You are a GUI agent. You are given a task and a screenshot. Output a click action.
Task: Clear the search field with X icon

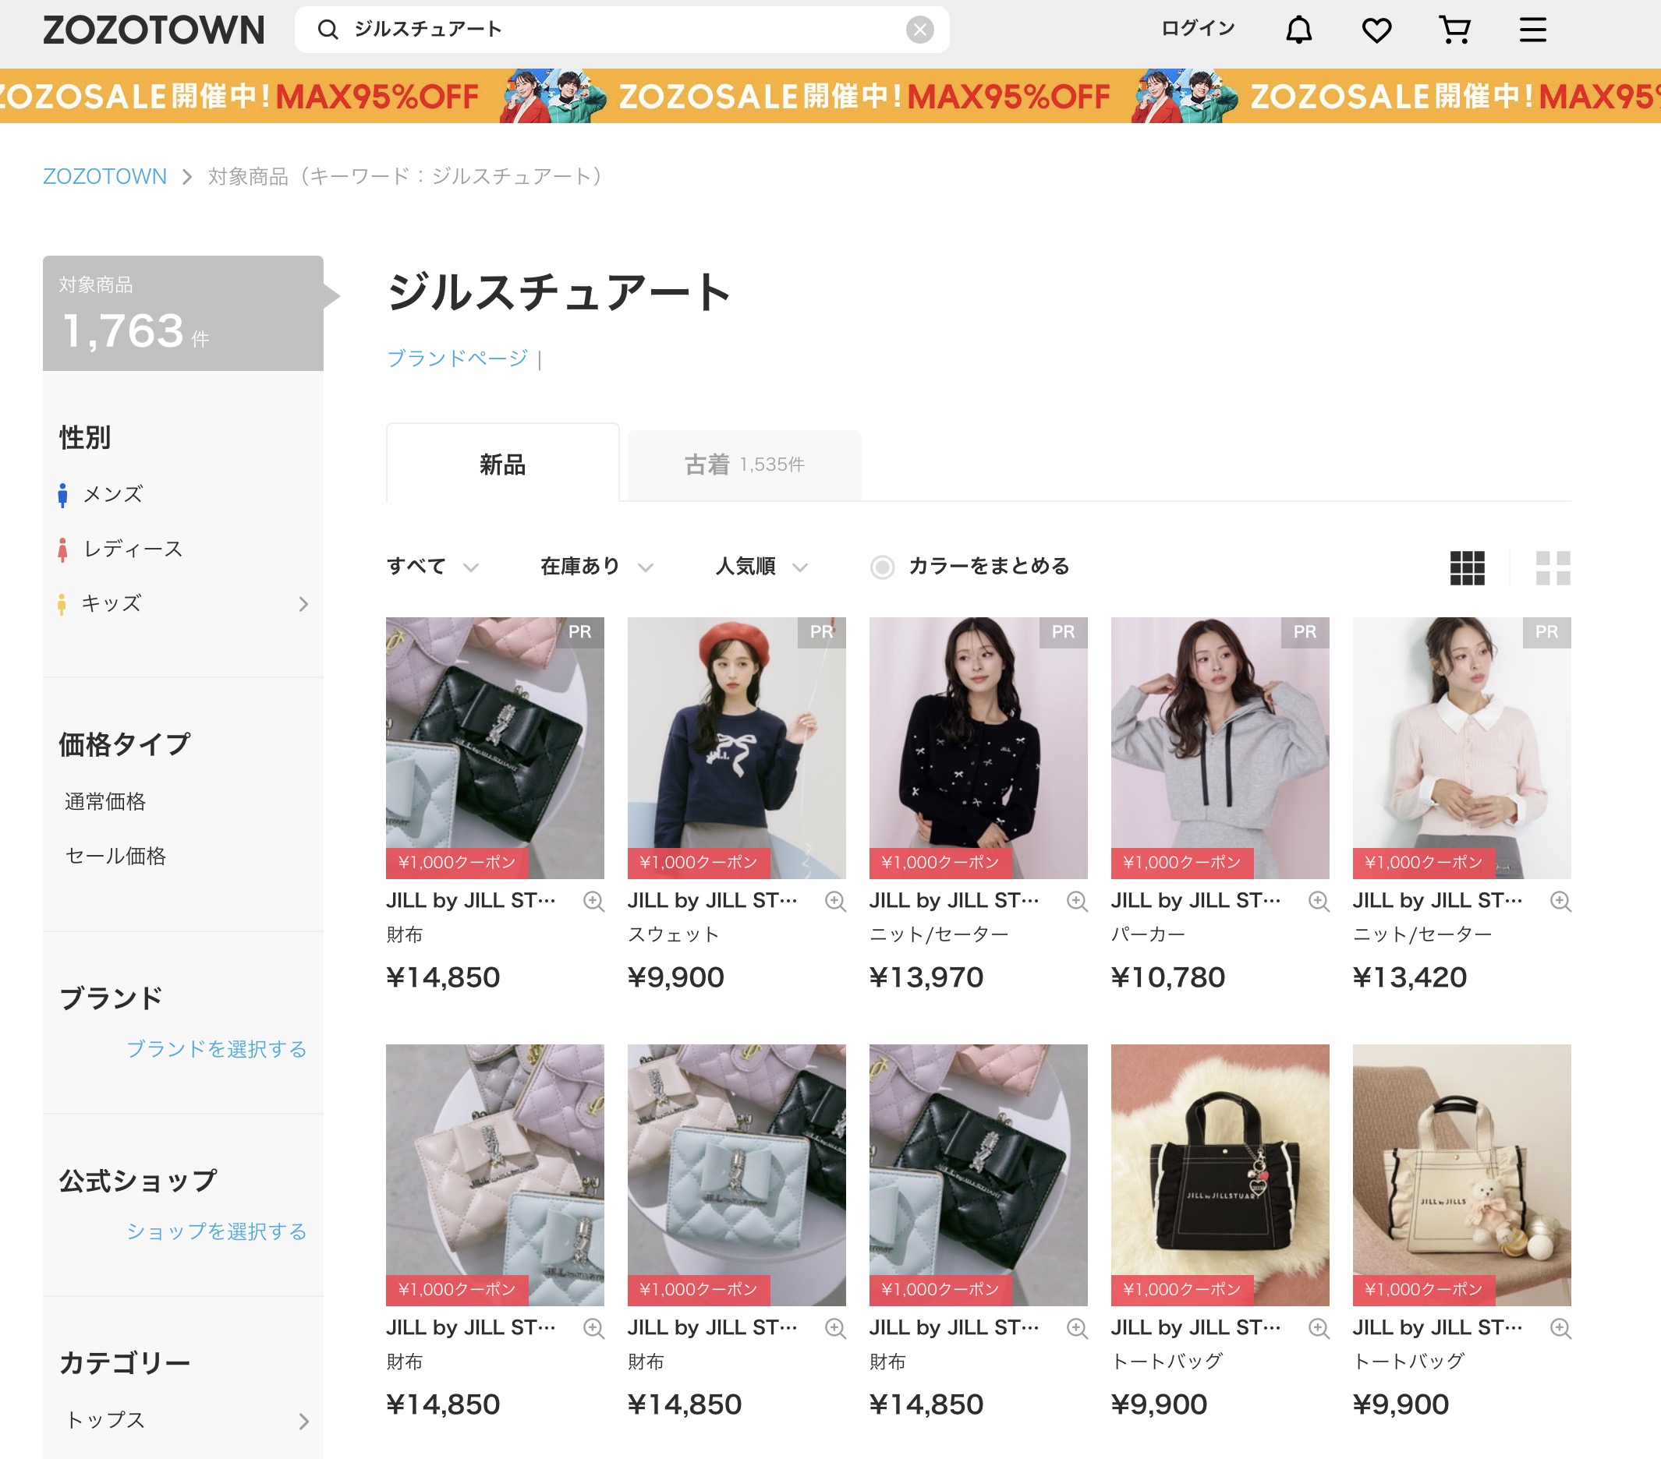tap(919, 30)
